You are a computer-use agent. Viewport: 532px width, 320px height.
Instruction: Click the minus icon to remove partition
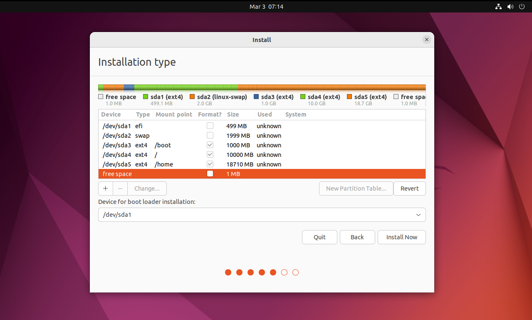pos(120,189)
